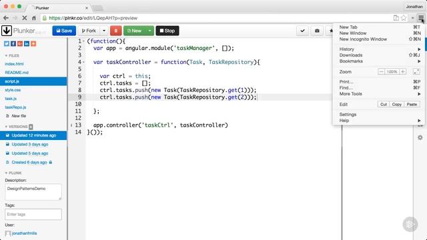427x240 pixels.
Task: Create a New file in the sidebar
Action: 16,116
